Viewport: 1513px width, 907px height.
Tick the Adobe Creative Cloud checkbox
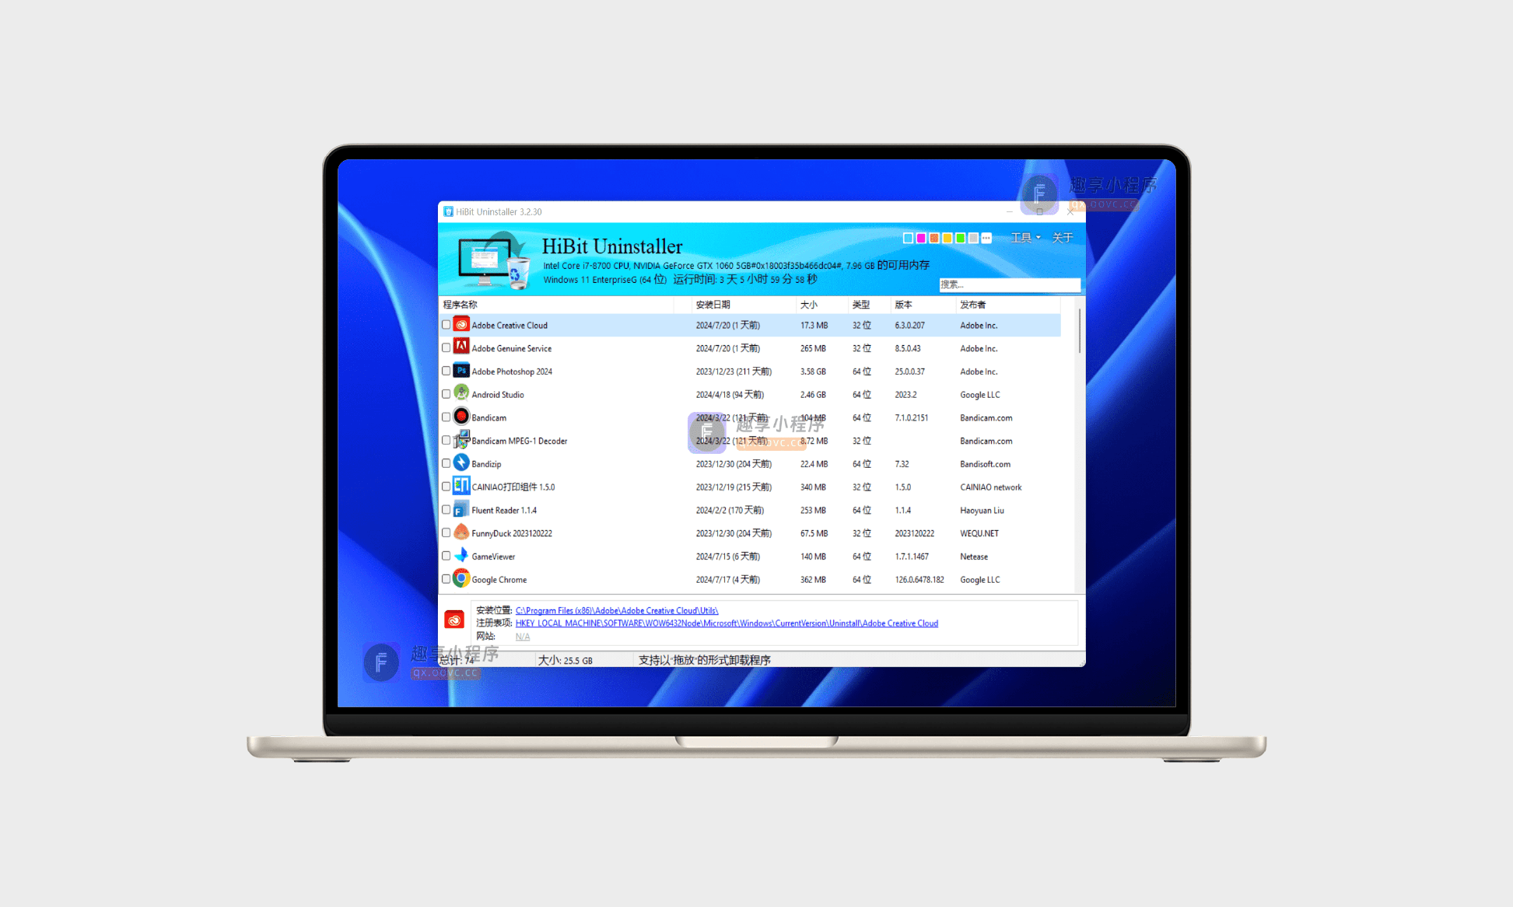pos(446,325)
